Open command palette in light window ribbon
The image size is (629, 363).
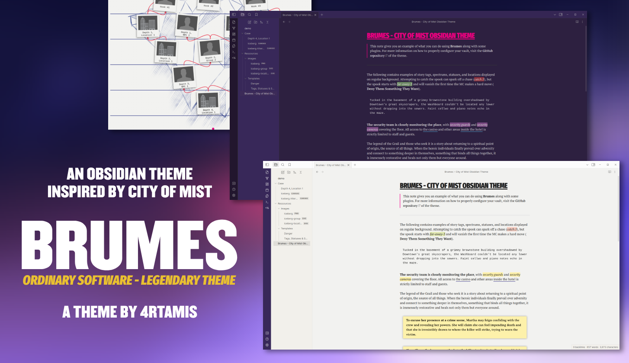tap(267, 202)
